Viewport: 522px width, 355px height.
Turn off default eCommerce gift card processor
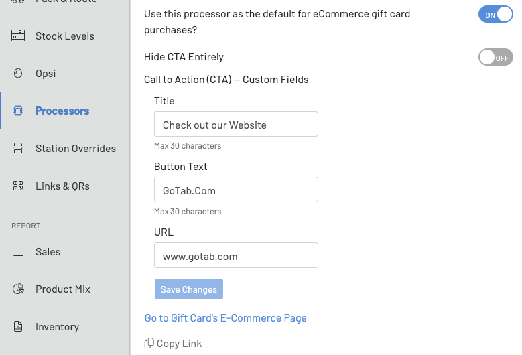click(495, 14)
